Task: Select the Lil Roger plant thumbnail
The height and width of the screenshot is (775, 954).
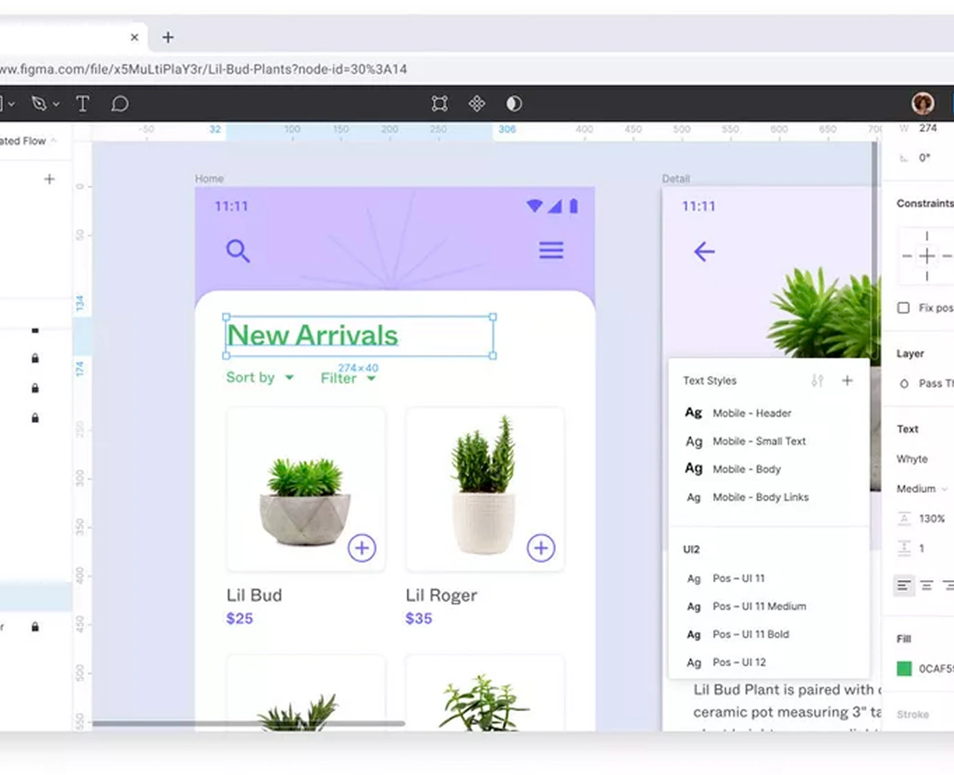Action: (x=485, y=490)
